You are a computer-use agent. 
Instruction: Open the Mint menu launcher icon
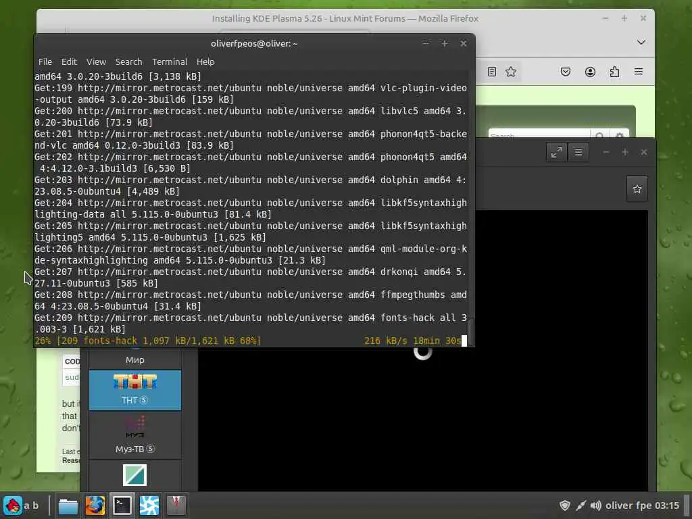click(x=13, y=505)
